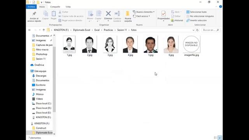Click Copiar ruta de acceso

click(x=71, y=16)
